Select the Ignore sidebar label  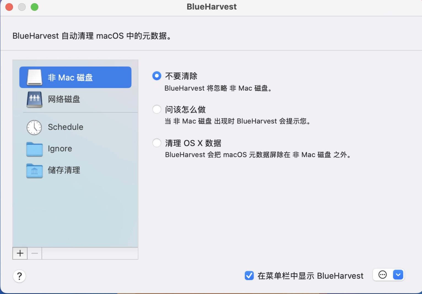pos(60,149)
